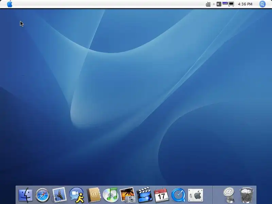Open iPhoto in the dock
The image size is (272, 204).
tap(128, 195)
